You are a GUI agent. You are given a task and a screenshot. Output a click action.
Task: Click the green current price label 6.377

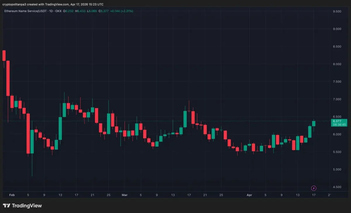pos(339,121)
